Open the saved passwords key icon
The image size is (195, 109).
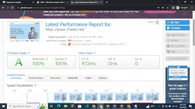point(158,8)
